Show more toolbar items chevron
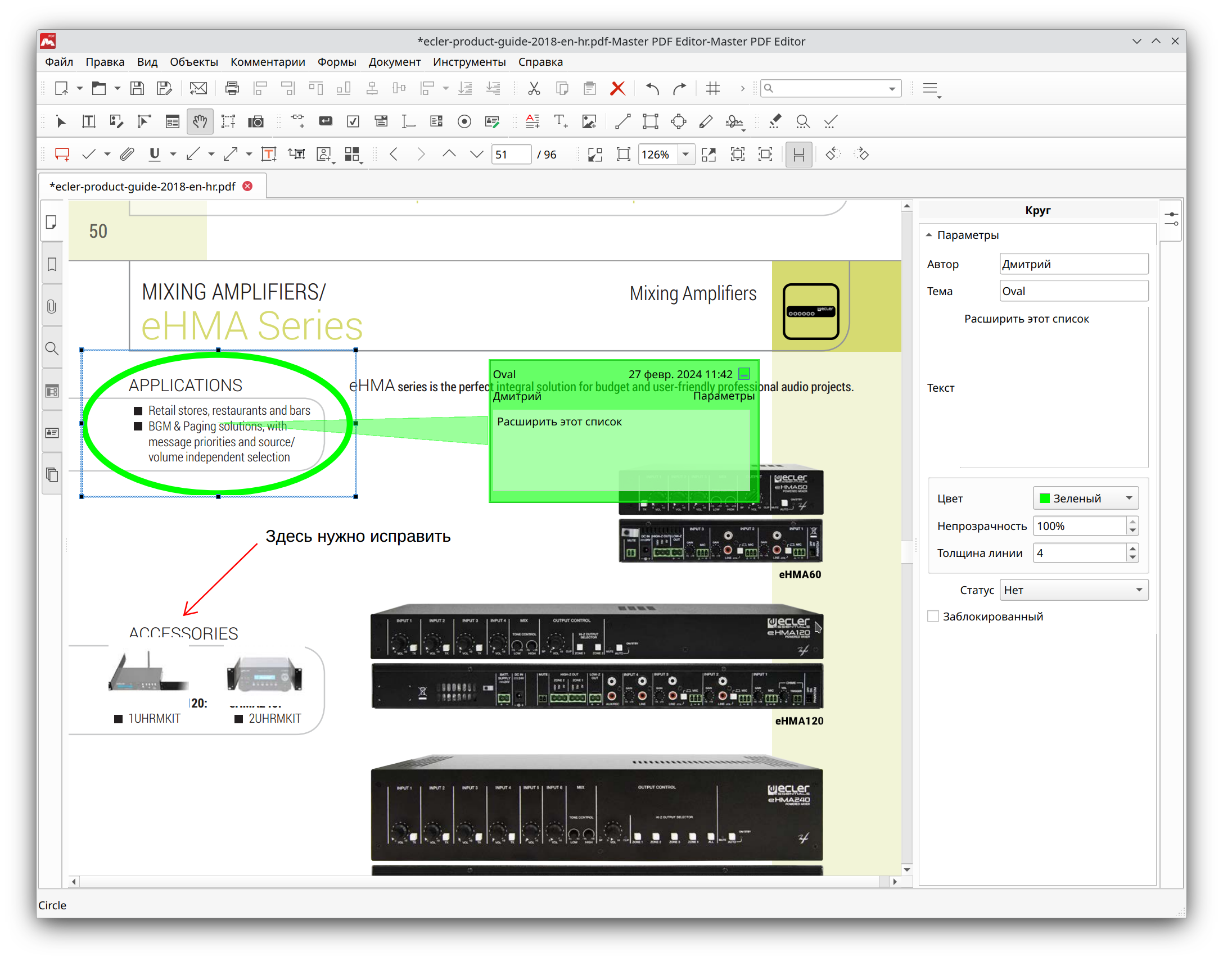Viewport: 1223px width, 961px height. coord(742,88)
